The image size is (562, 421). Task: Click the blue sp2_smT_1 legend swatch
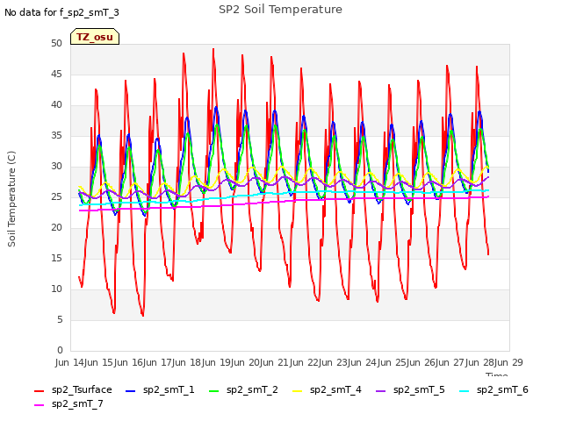(x=131, y=391)
